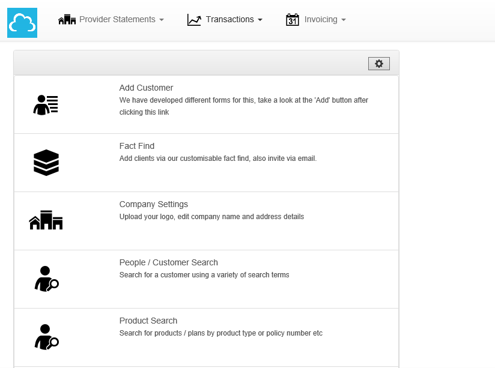Open the Provider Statements menu
This screenshot has height=368, width=495.
pos(117,19)
